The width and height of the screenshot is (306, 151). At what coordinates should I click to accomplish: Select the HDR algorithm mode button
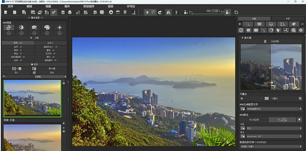tap(254, 120)
